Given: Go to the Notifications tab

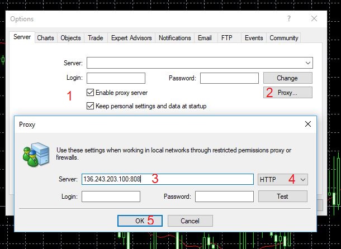Looking at the screenshot, I should [x=174, y=38].
